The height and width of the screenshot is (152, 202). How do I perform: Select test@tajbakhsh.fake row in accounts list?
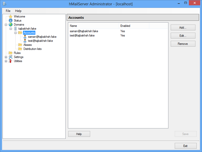coord(118,35)
